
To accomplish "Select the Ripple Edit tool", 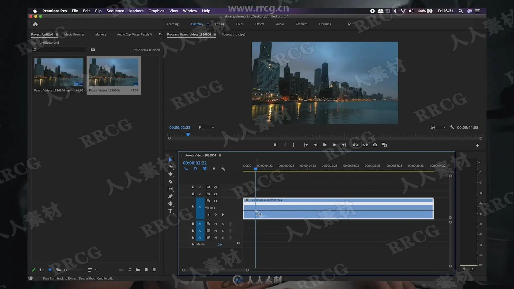I will 170,174.
